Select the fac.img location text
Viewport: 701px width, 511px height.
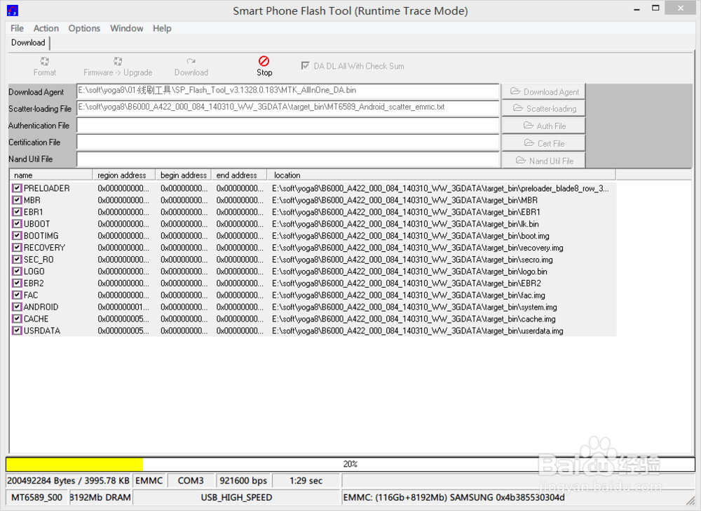tap(408, 296)
